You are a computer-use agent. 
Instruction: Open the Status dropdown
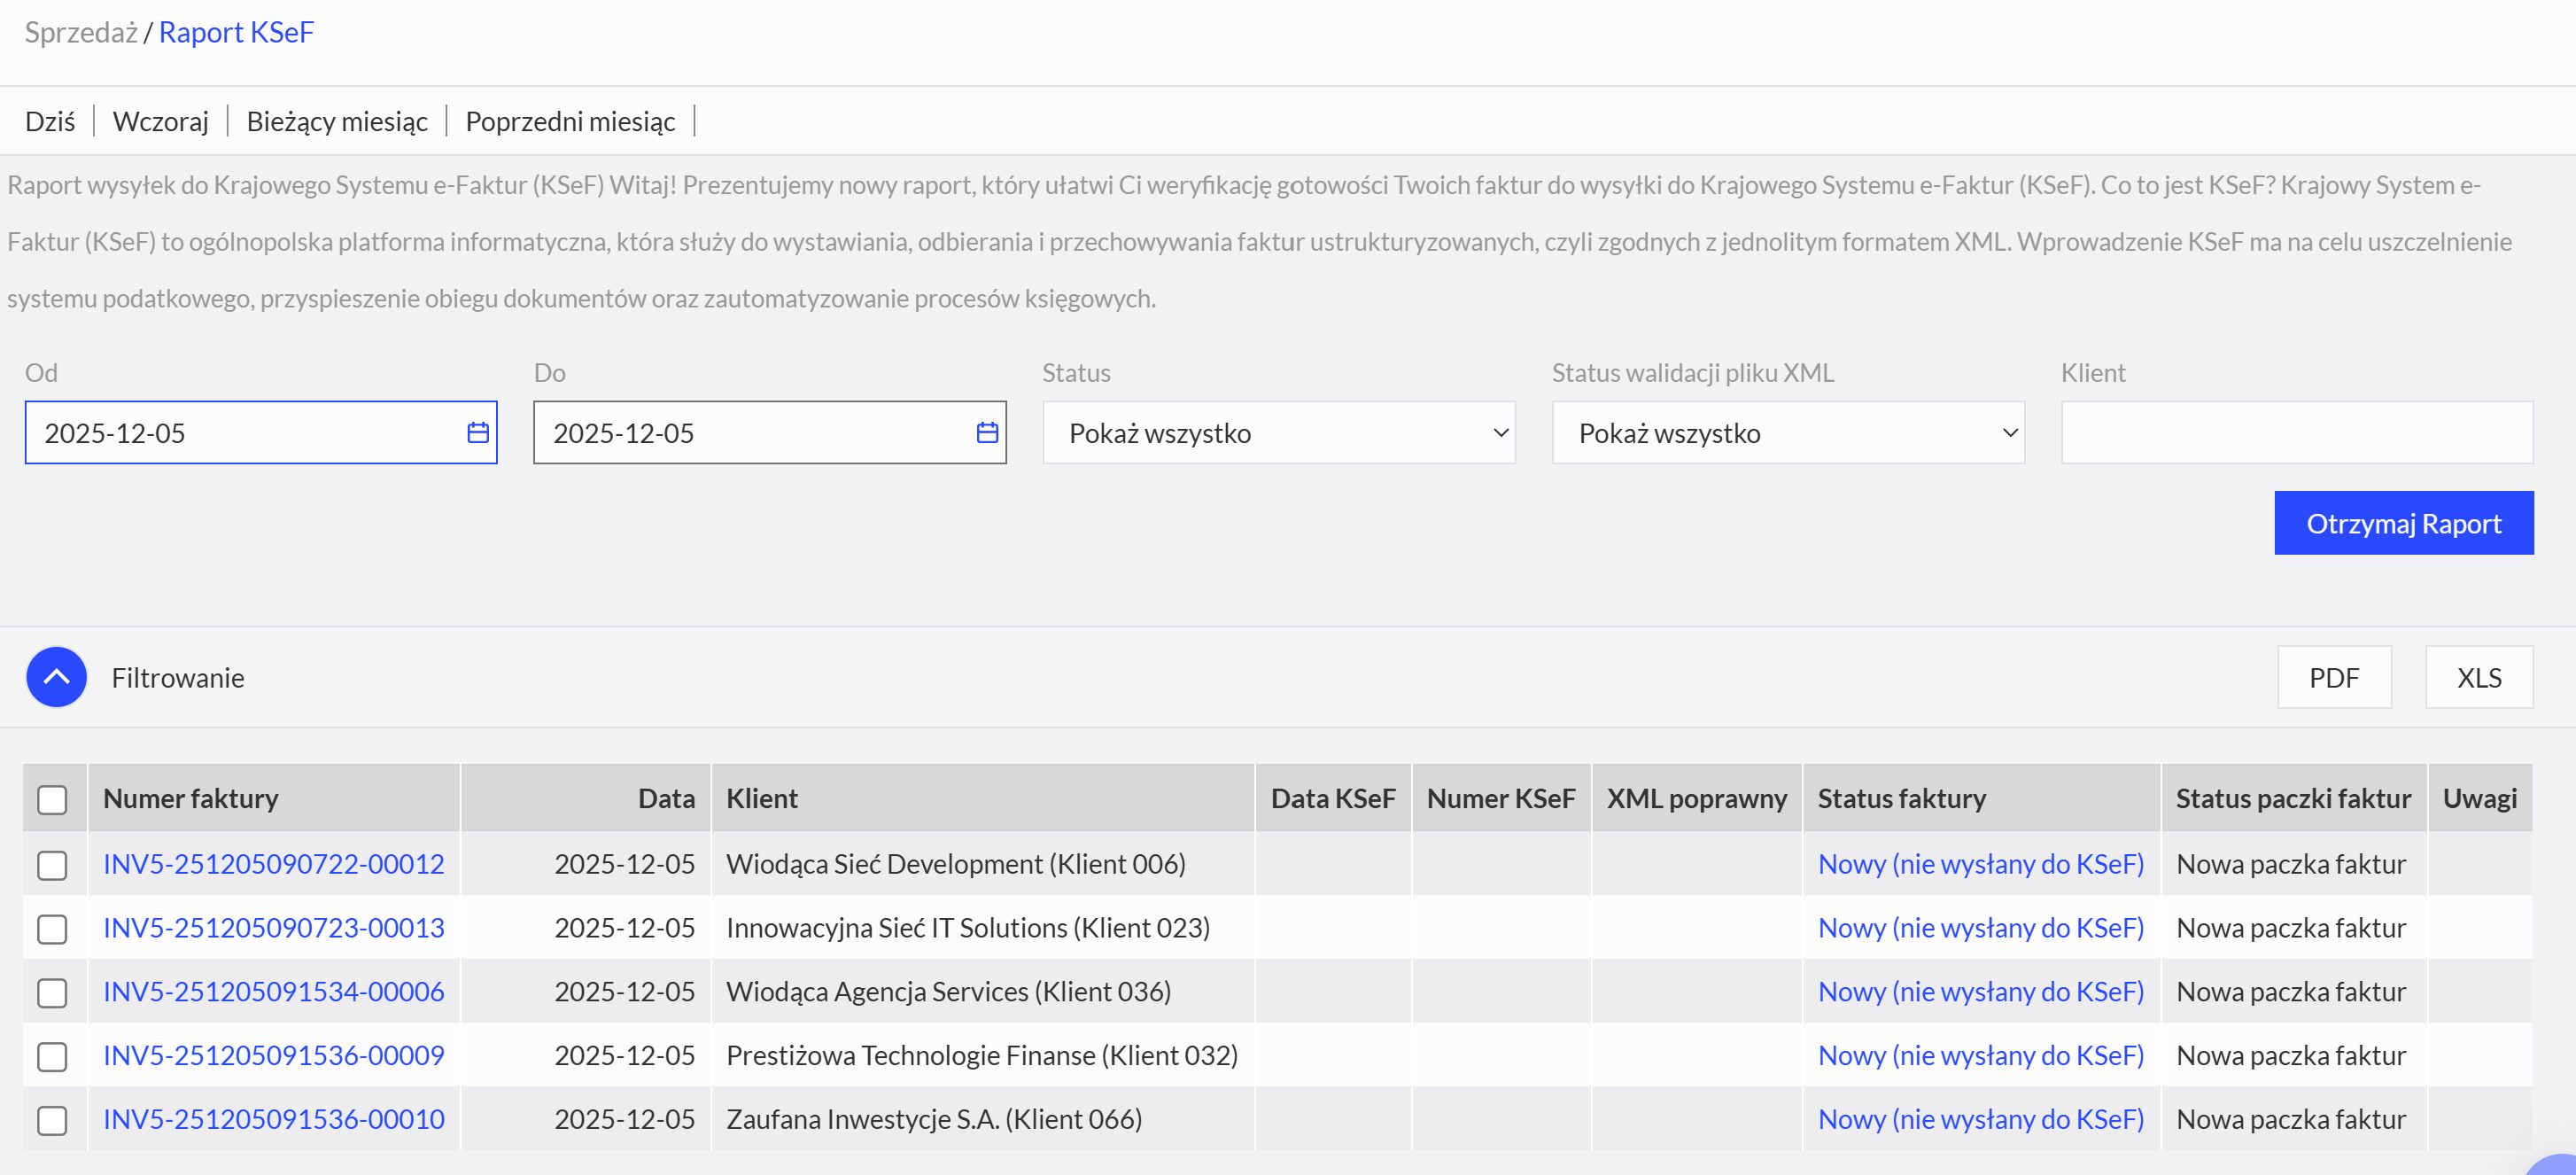pos(1279,433)
